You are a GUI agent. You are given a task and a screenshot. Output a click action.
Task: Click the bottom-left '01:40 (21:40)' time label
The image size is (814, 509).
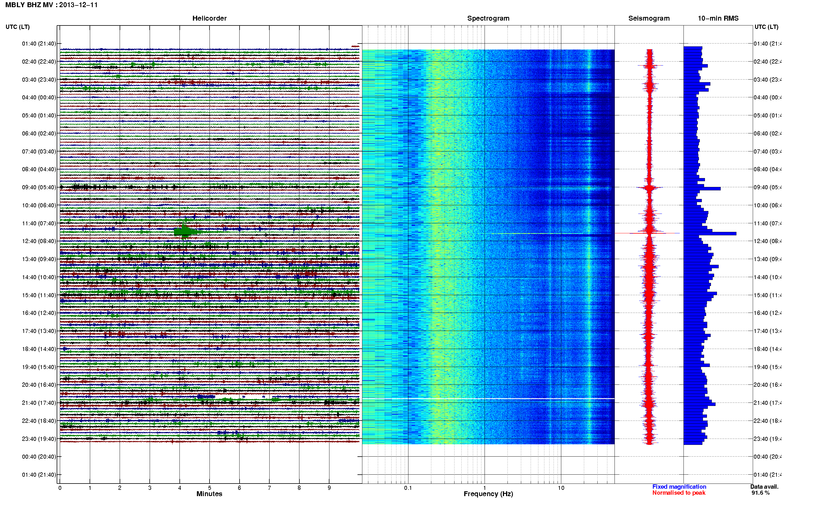(39, 475)
